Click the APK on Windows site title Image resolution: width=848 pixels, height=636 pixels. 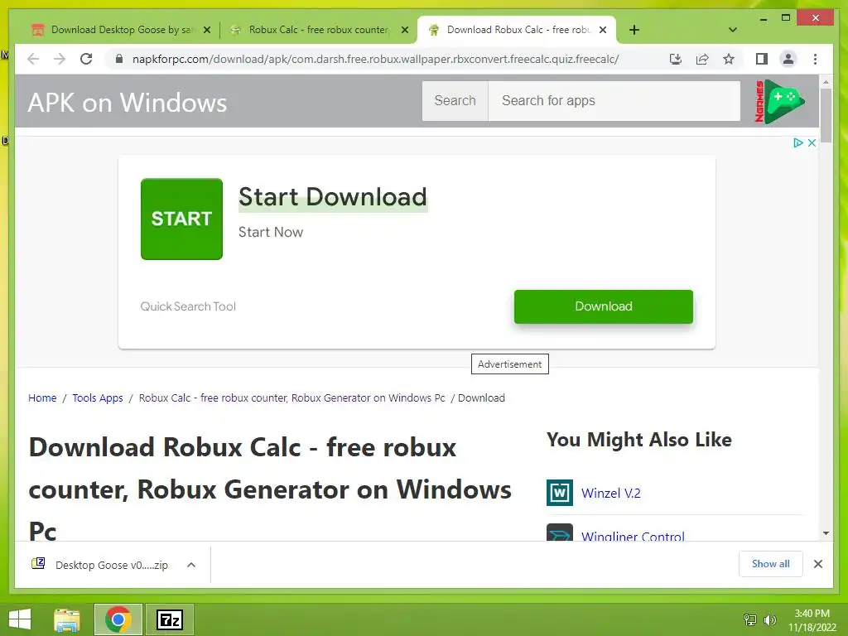point(127,103)
